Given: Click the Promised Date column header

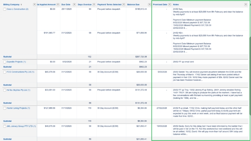Looking at the screenshot, I should click(160, 4).
